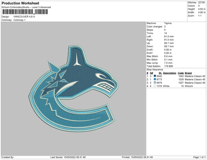
Task: Click the 'Right:' label
Action: pos(150,40)
